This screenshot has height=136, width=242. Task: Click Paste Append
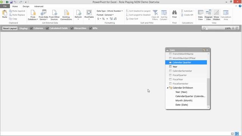(x=17, y=11)
